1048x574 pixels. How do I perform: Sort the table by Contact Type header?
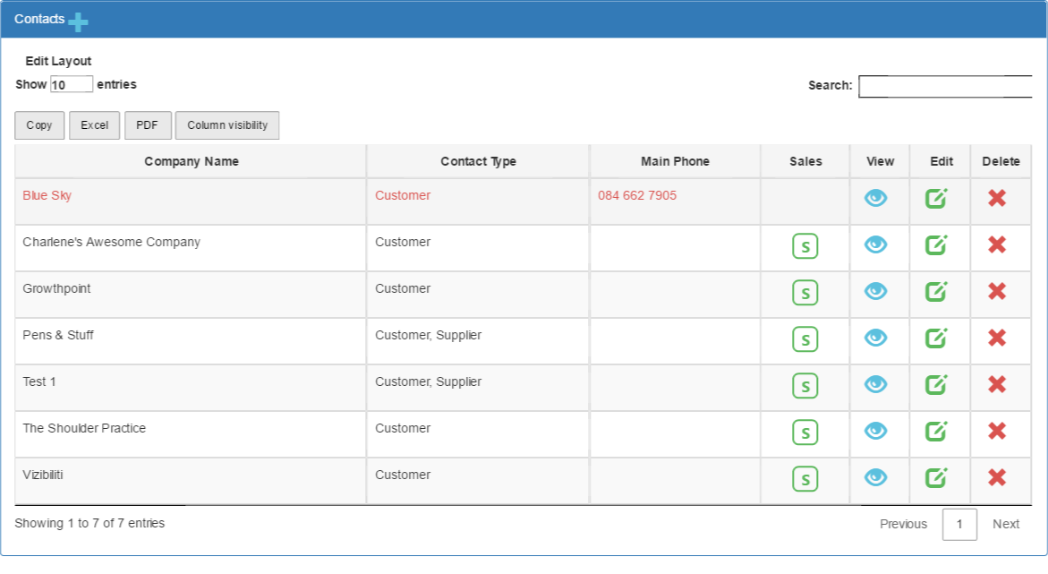[478, 161]
